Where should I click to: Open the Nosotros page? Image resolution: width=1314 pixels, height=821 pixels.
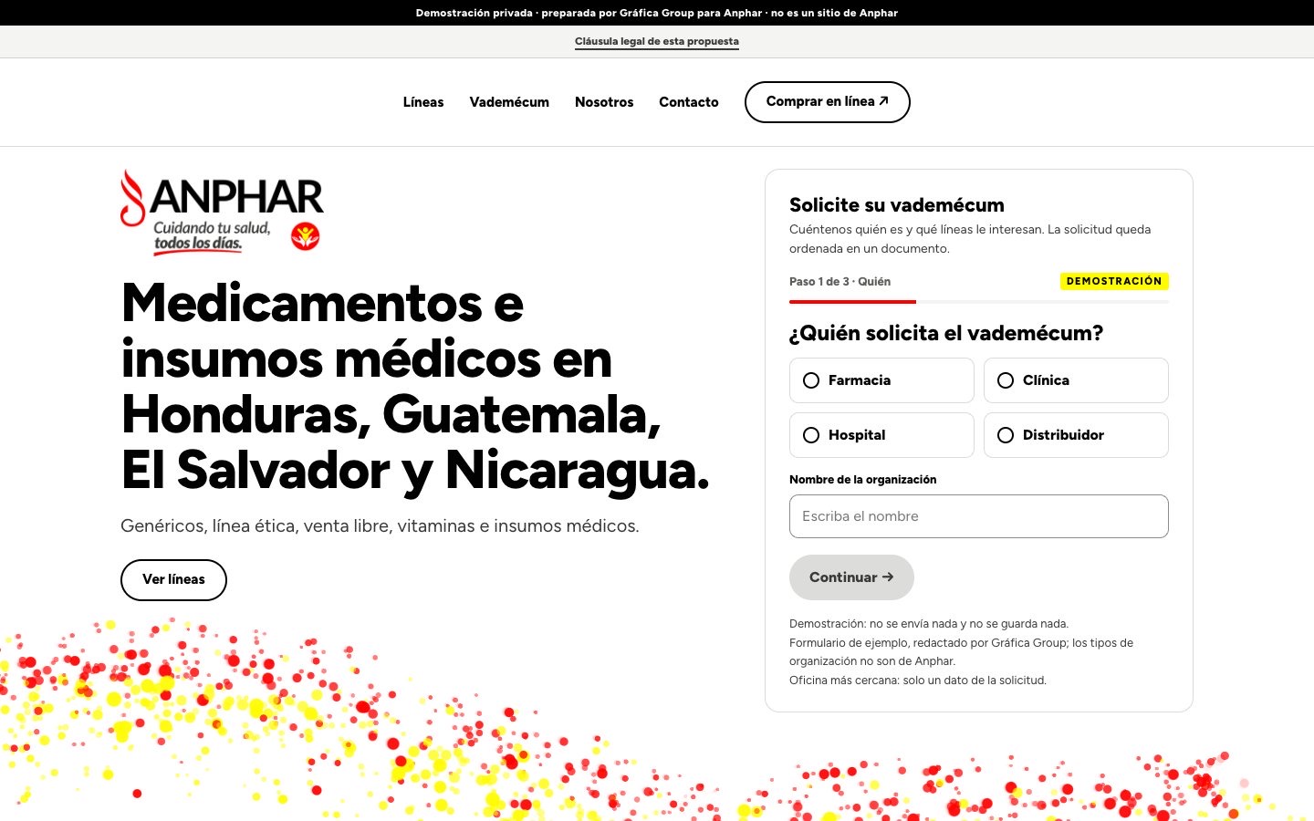[x=604, y=102]
